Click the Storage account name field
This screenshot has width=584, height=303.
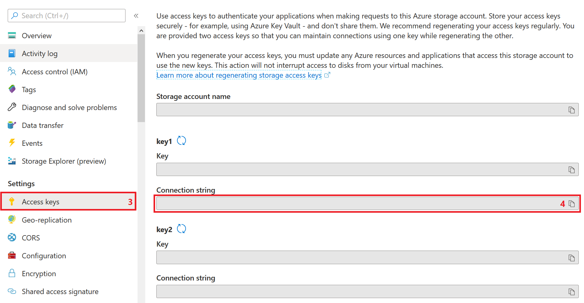367,110
